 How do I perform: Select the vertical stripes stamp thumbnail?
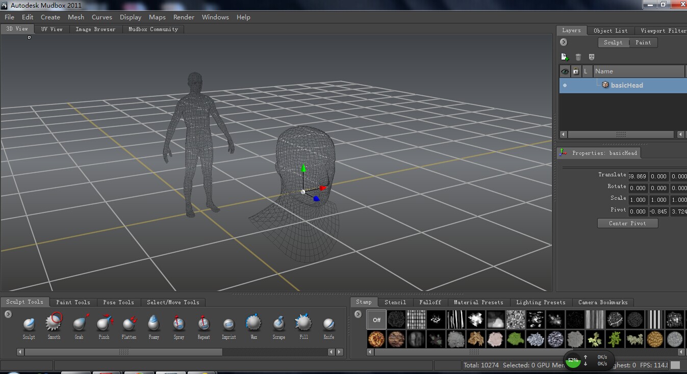pyautogui.click(x=654, y=320)
